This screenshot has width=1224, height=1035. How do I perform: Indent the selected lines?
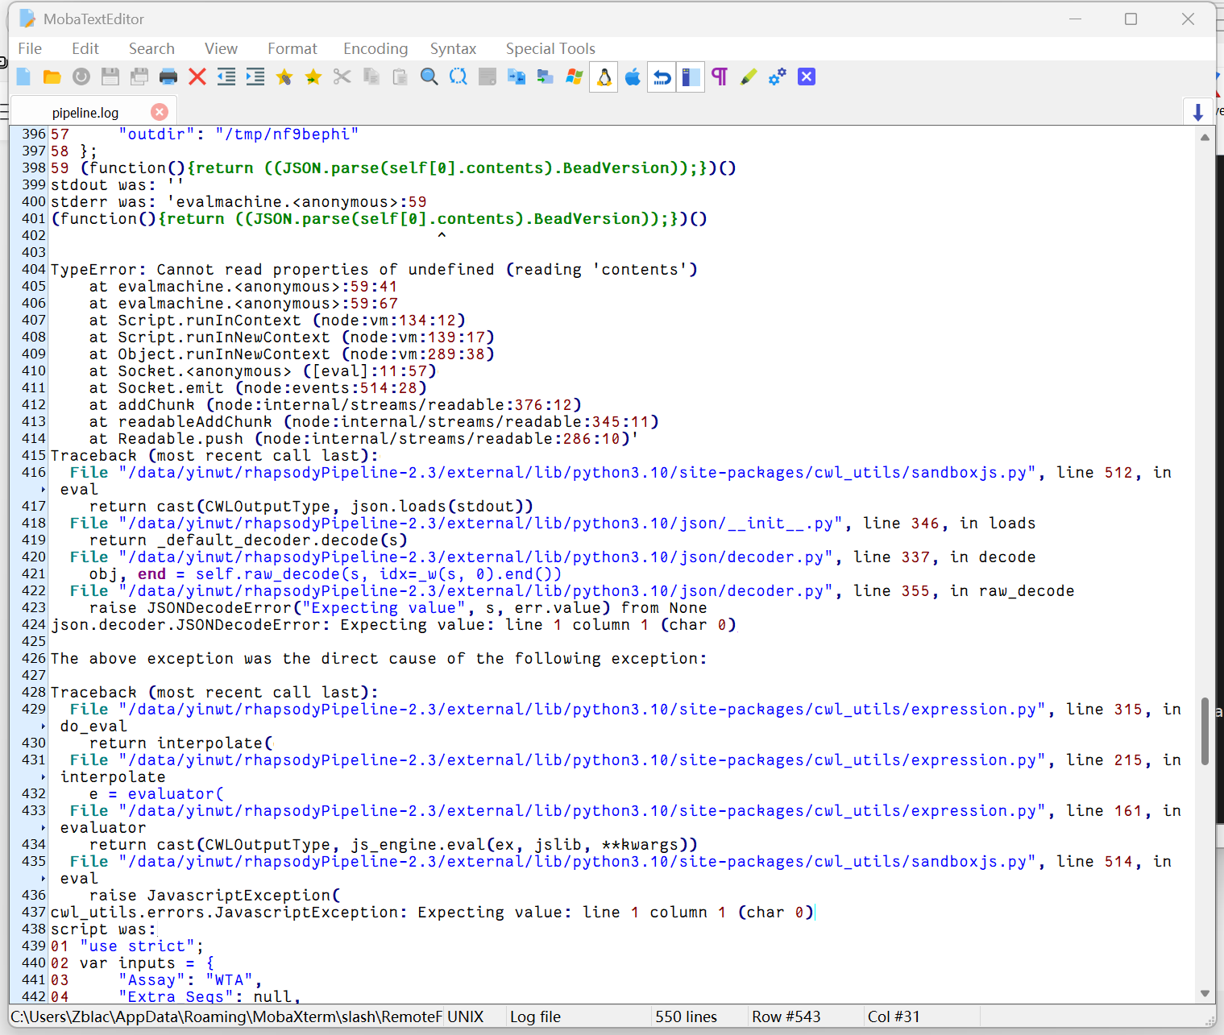pyautogui.click(x=255, y=77)
